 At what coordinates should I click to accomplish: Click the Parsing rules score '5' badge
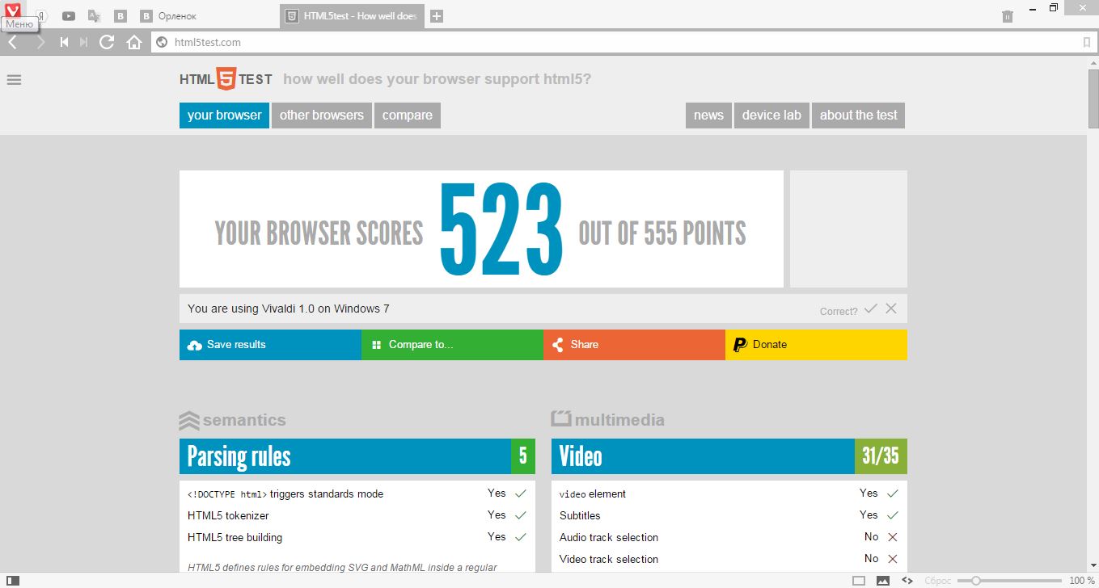point(523,456)
